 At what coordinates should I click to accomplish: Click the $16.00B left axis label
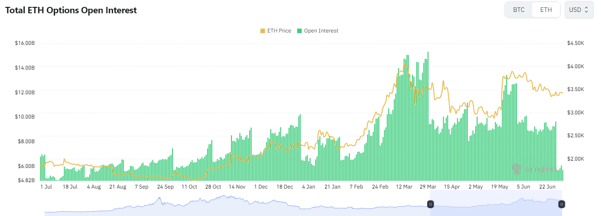point(25,43)
